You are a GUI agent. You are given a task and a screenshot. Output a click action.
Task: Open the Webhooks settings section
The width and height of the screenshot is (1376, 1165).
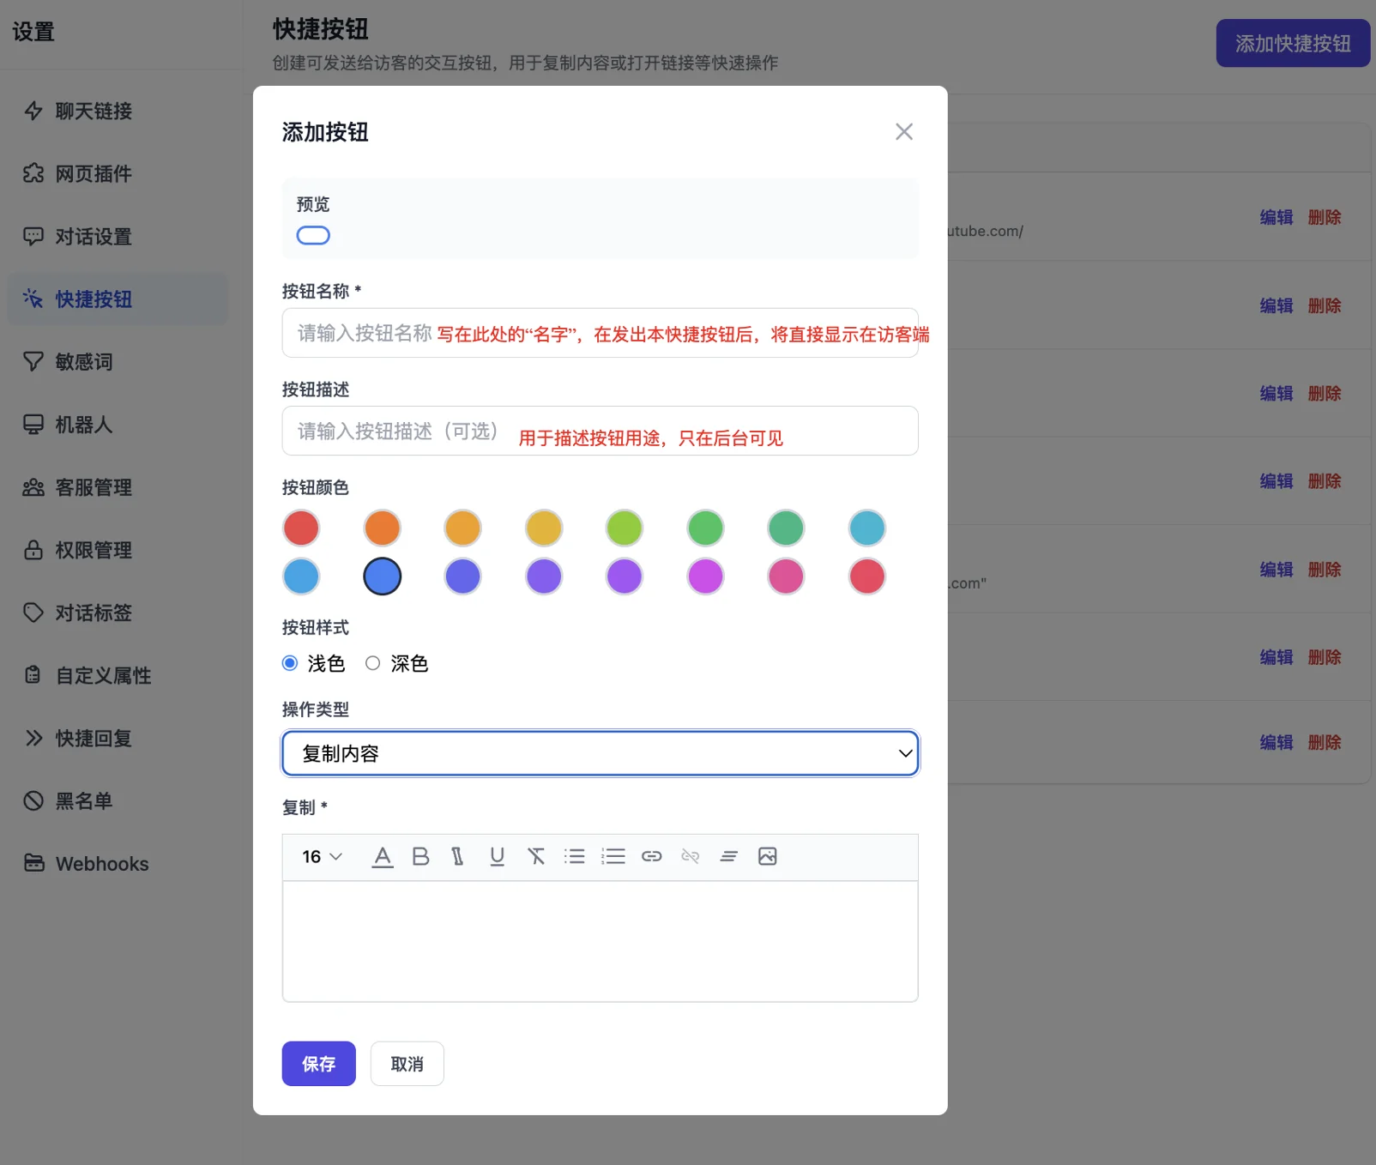[x=101, y=864]
